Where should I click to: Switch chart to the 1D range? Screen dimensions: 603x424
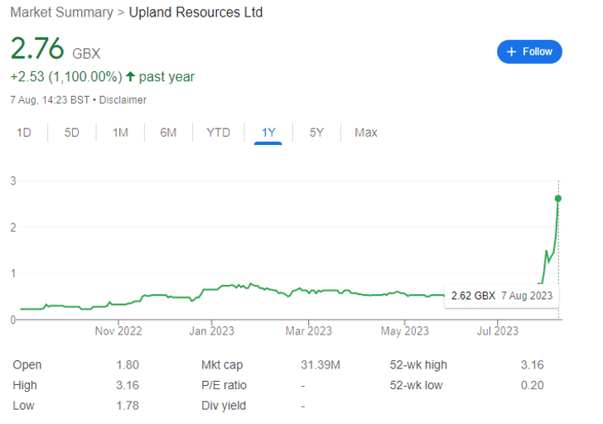24,132
